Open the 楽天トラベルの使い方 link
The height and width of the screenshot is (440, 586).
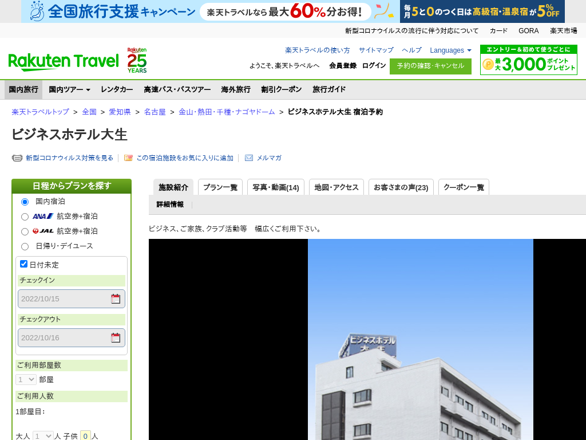pos(318,50)
